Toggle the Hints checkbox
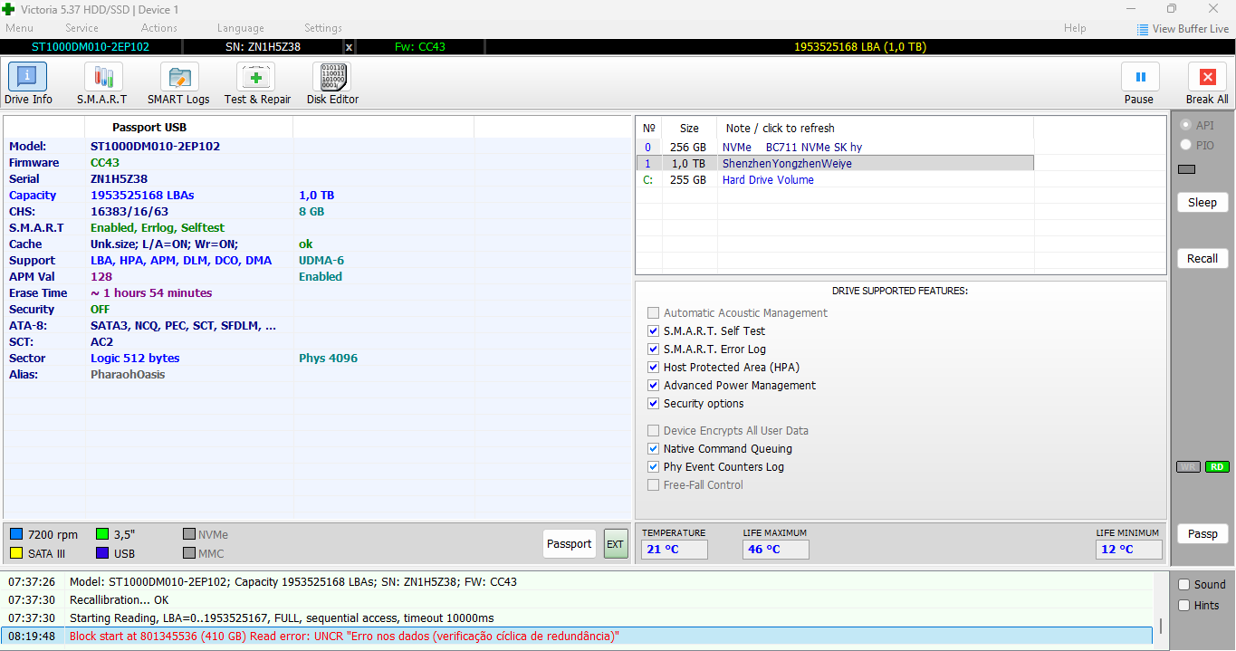The width and height of the screenshot is (1236, 651). (1183, 606)
